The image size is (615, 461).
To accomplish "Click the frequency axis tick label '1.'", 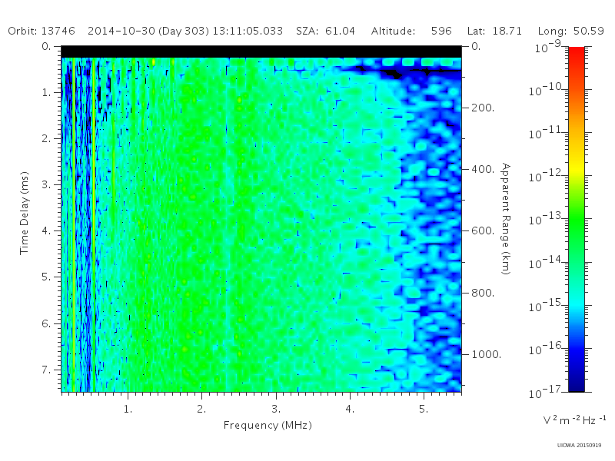I will click(128, 409).
